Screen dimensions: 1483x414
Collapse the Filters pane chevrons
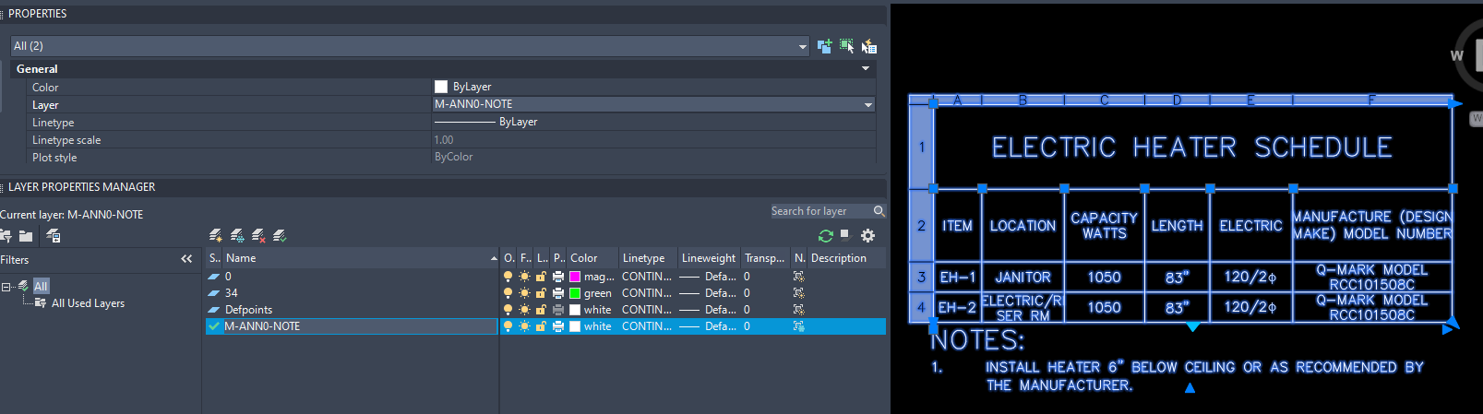[x=186, y=259]
